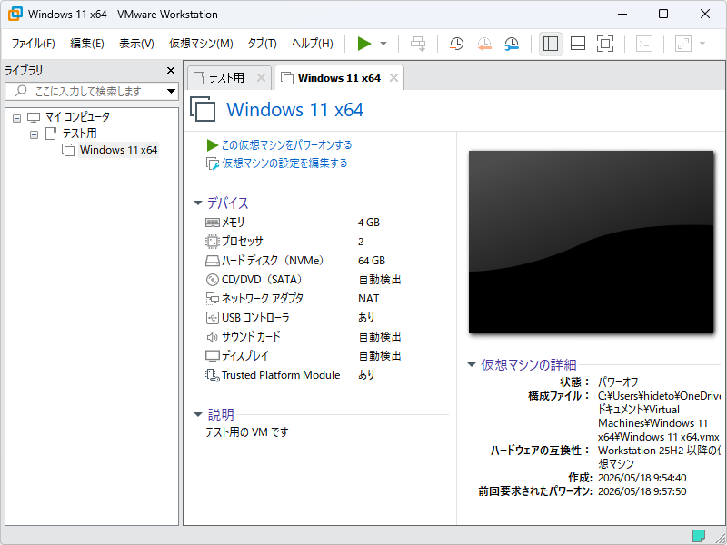Screen dimensions: 727x545
Task: Click 仮想マシンの設定を編集する link
Action: [x=284, y=163]
